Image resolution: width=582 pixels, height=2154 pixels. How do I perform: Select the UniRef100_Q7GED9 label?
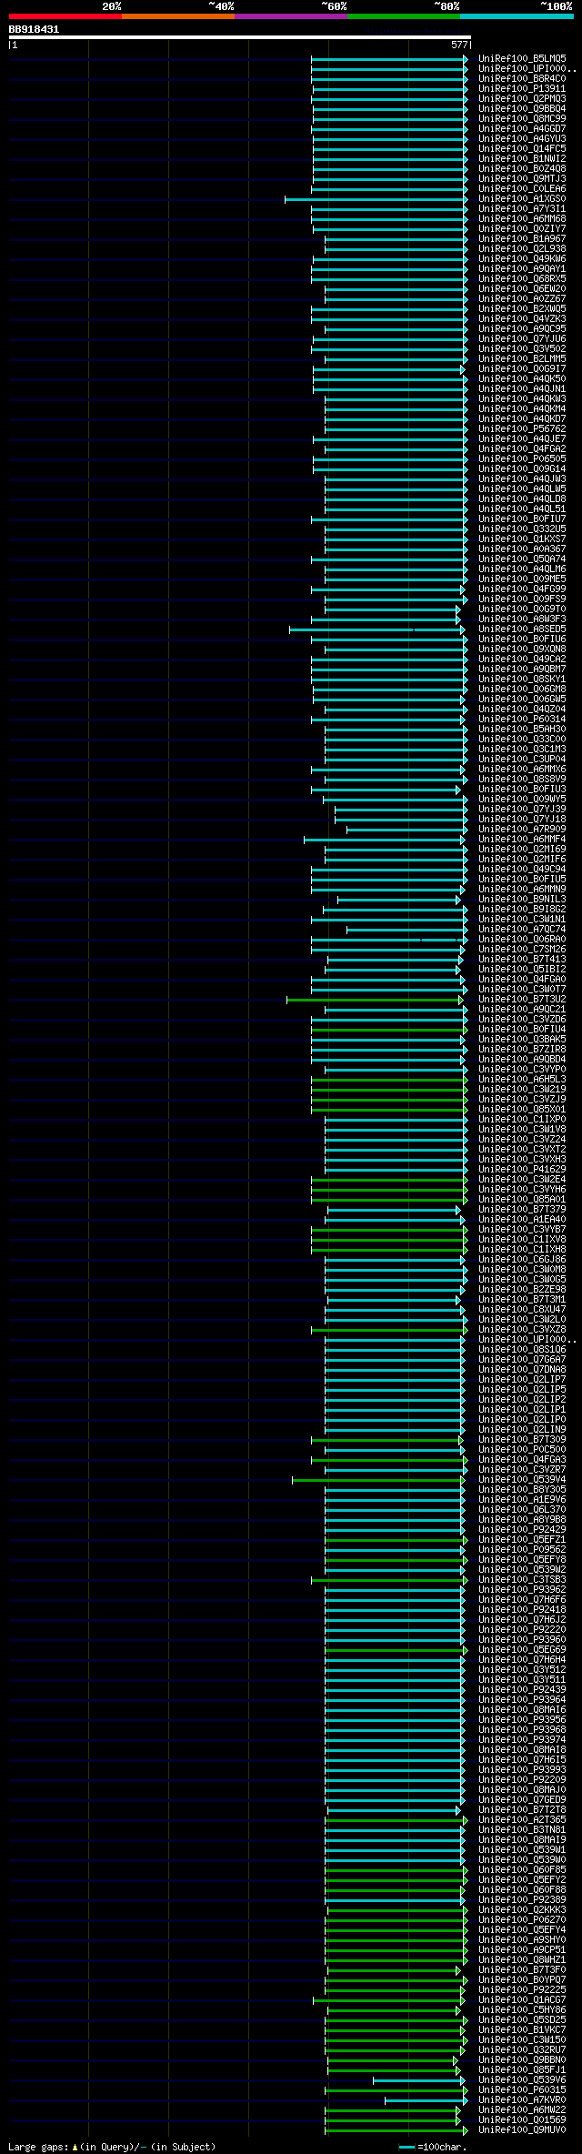[522, 1799]
